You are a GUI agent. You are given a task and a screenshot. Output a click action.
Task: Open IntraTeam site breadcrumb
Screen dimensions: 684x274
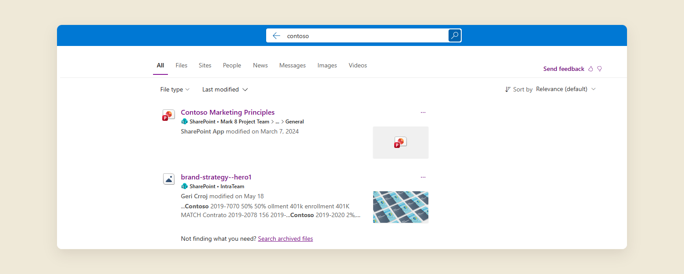click(x=232, y=186)
